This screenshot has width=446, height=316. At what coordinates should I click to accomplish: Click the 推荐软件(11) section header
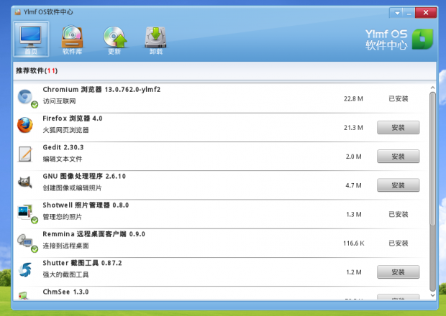[x=37, y=70]
